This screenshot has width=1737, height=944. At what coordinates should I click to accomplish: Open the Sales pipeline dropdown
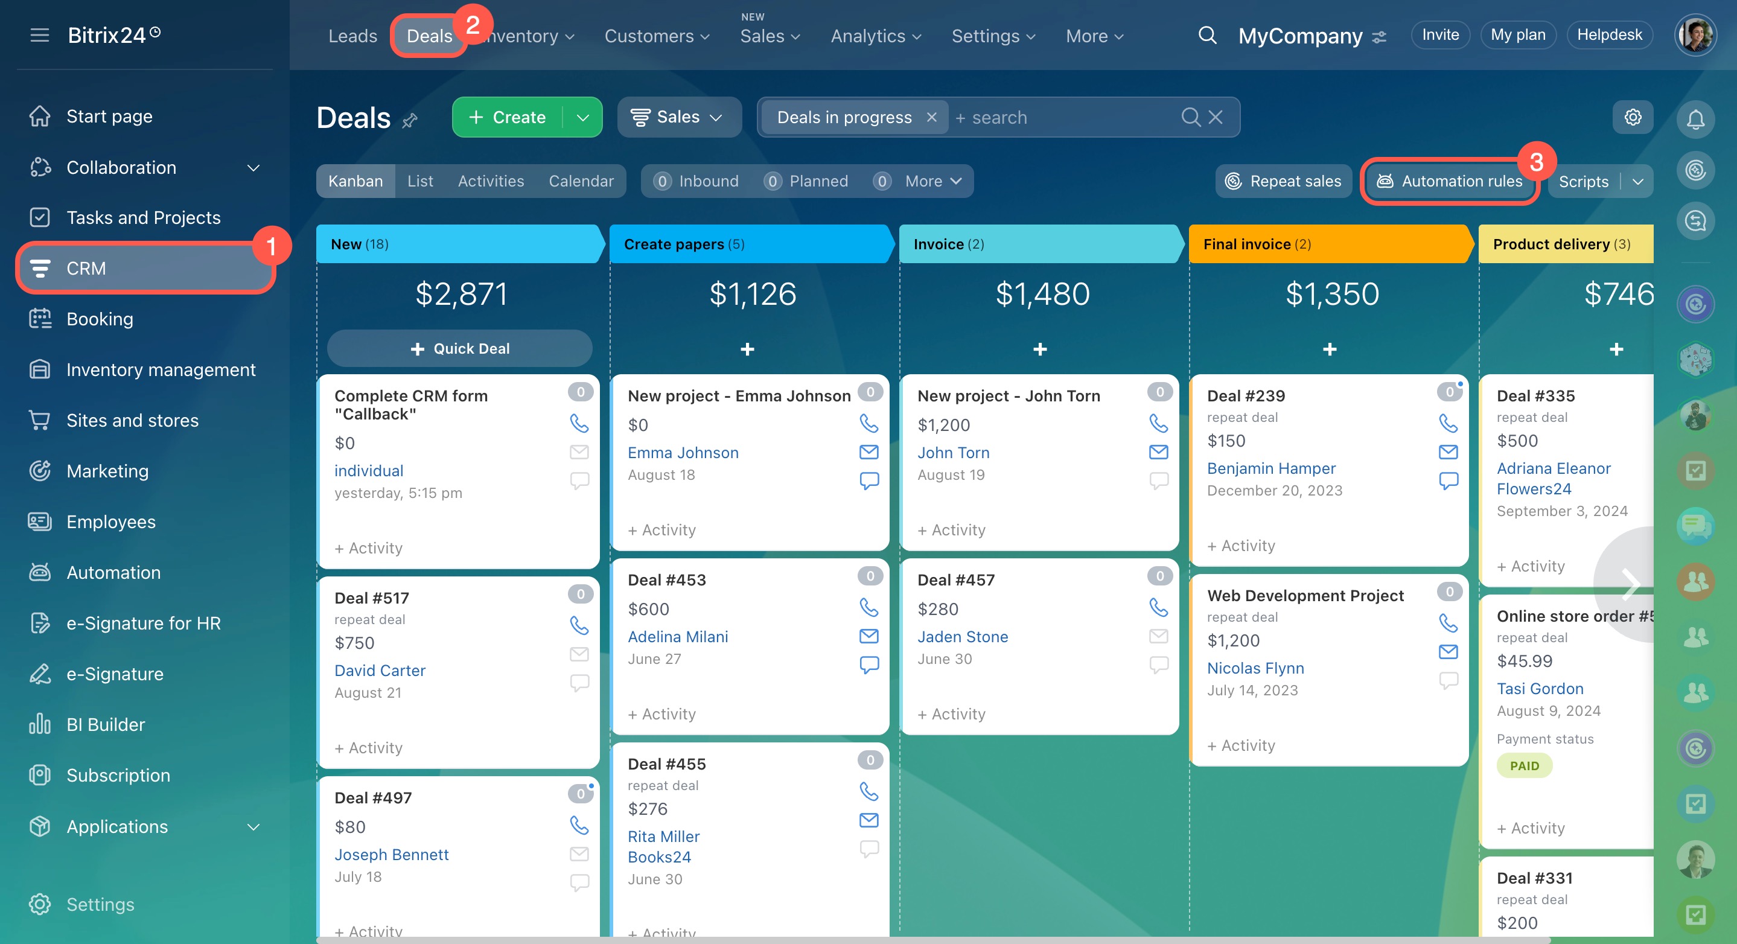[678, 117]
